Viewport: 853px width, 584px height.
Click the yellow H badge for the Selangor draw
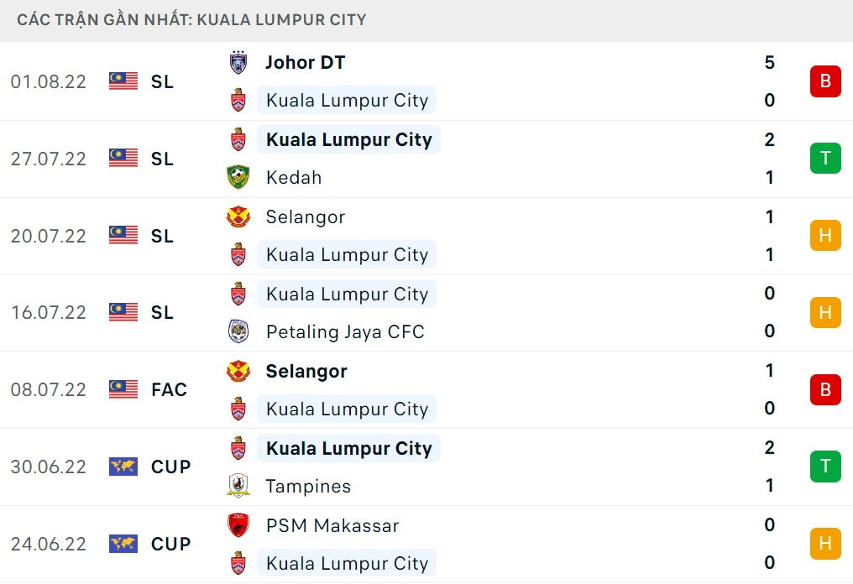tap(824, 236)
